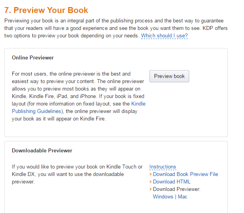This screenshot has height=213, width=244.
Task: Click the Download HTML link
Action: click(171, 182)
